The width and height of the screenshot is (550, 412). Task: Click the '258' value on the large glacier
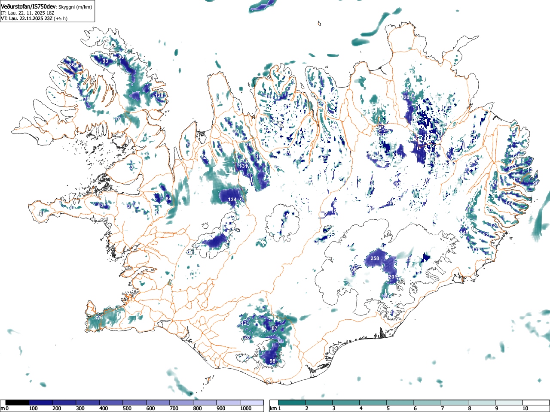[375, 258]
